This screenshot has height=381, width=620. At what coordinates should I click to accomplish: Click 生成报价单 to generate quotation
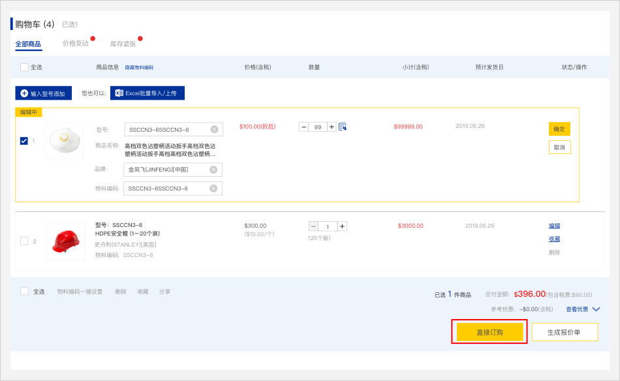[564, 332]
